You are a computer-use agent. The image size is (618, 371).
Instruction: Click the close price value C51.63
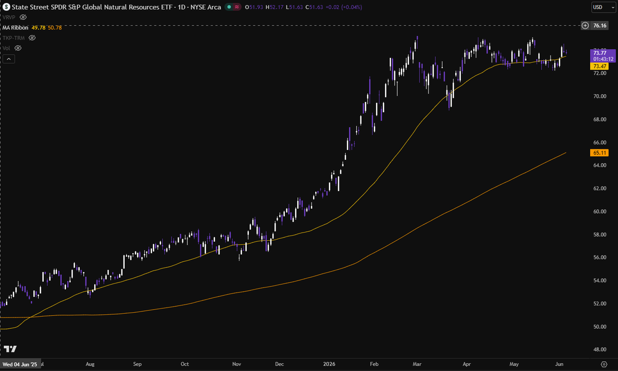pyautogui.click(x=315, y=7)
